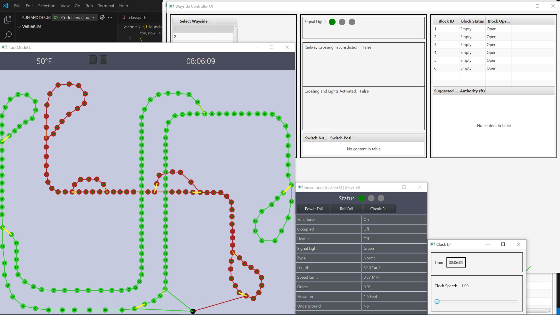
Task: Click the Clock Speed slider handle
Action: (437, 301)
